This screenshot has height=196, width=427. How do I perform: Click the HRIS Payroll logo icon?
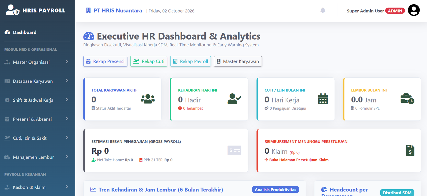click(x=13, y=10)
